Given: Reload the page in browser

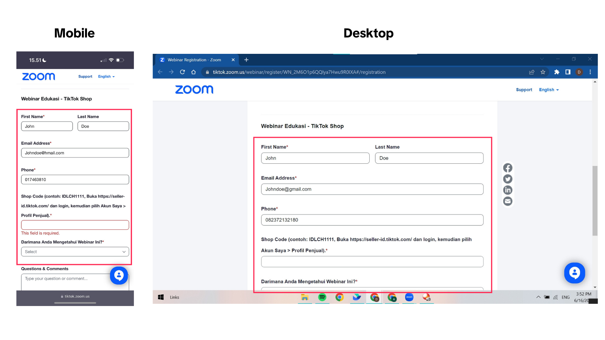Looking at the screenshot, I should point(182,72).
